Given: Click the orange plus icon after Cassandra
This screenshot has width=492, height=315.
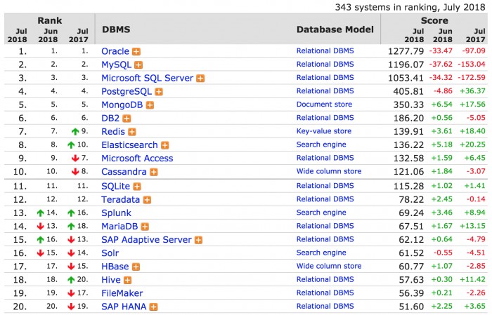Looking at the screenshot, I should [153, 172].
